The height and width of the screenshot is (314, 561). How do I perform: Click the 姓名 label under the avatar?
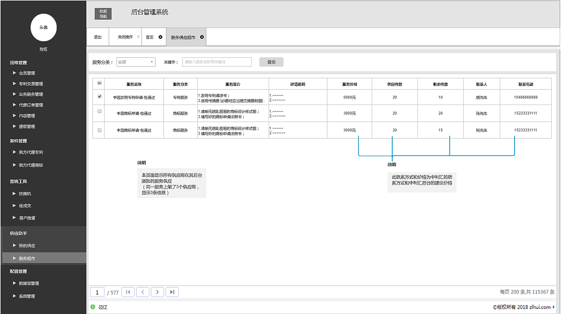(x=43, y=49)
